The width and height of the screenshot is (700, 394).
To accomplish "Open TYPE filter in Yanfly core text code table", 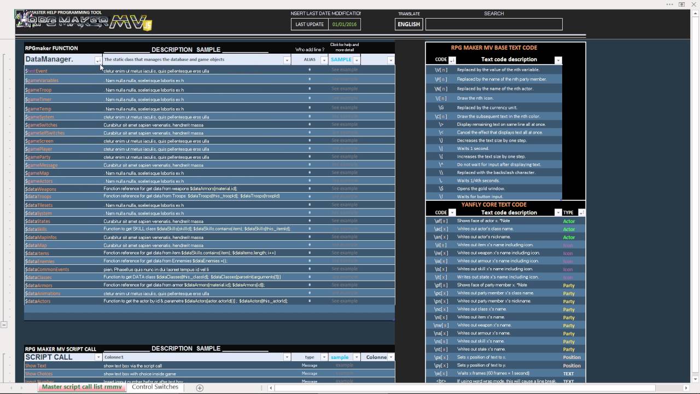I will pos(581,212).
